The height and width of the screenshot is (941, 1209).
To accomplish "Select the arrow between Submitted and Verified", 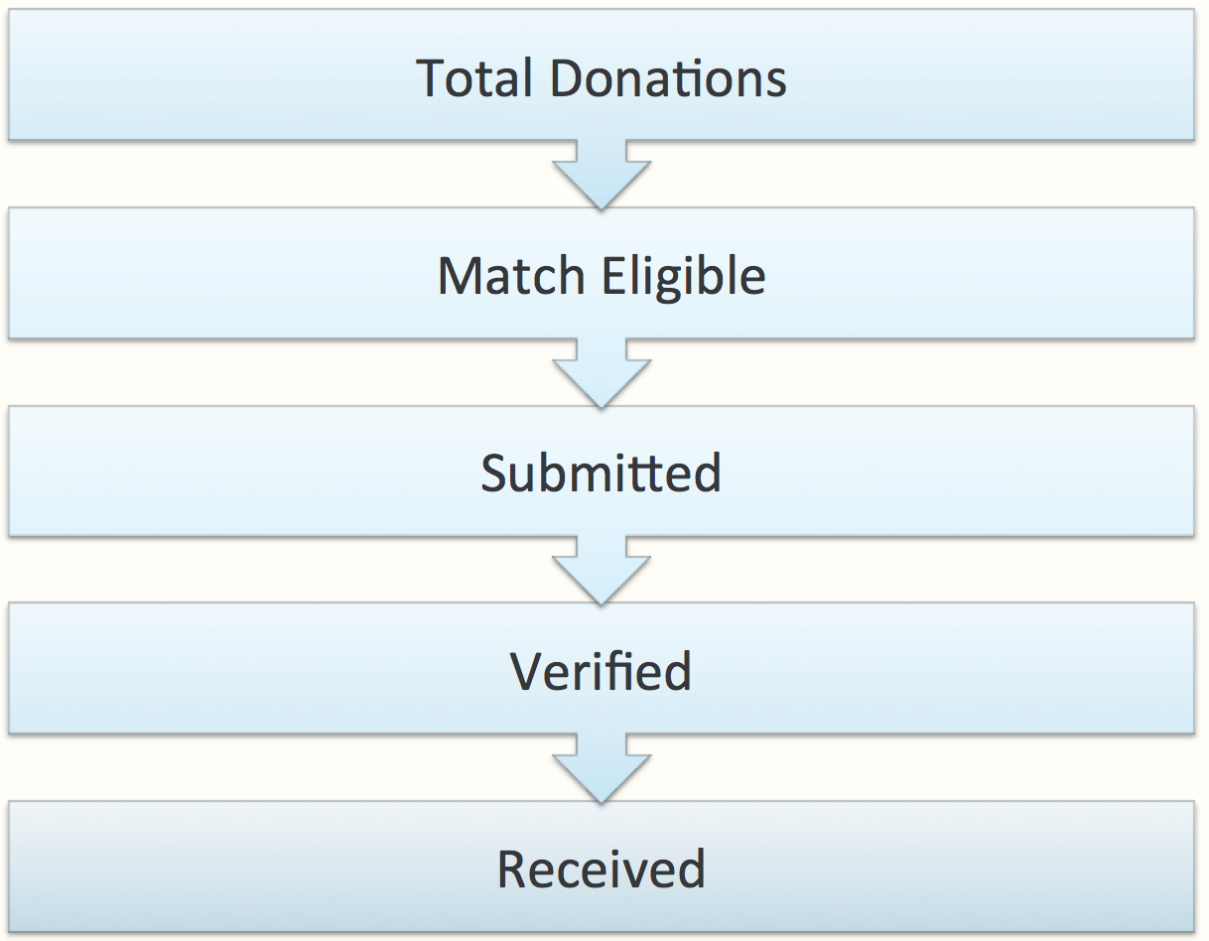I will [601, 570].
